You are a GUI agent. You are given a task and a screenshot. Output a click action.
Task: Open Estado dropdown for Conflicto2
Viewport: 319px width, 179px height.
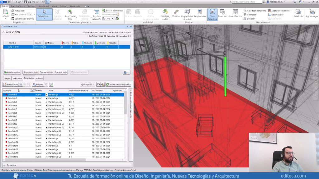pyautogui.click(x=46, y=99)
